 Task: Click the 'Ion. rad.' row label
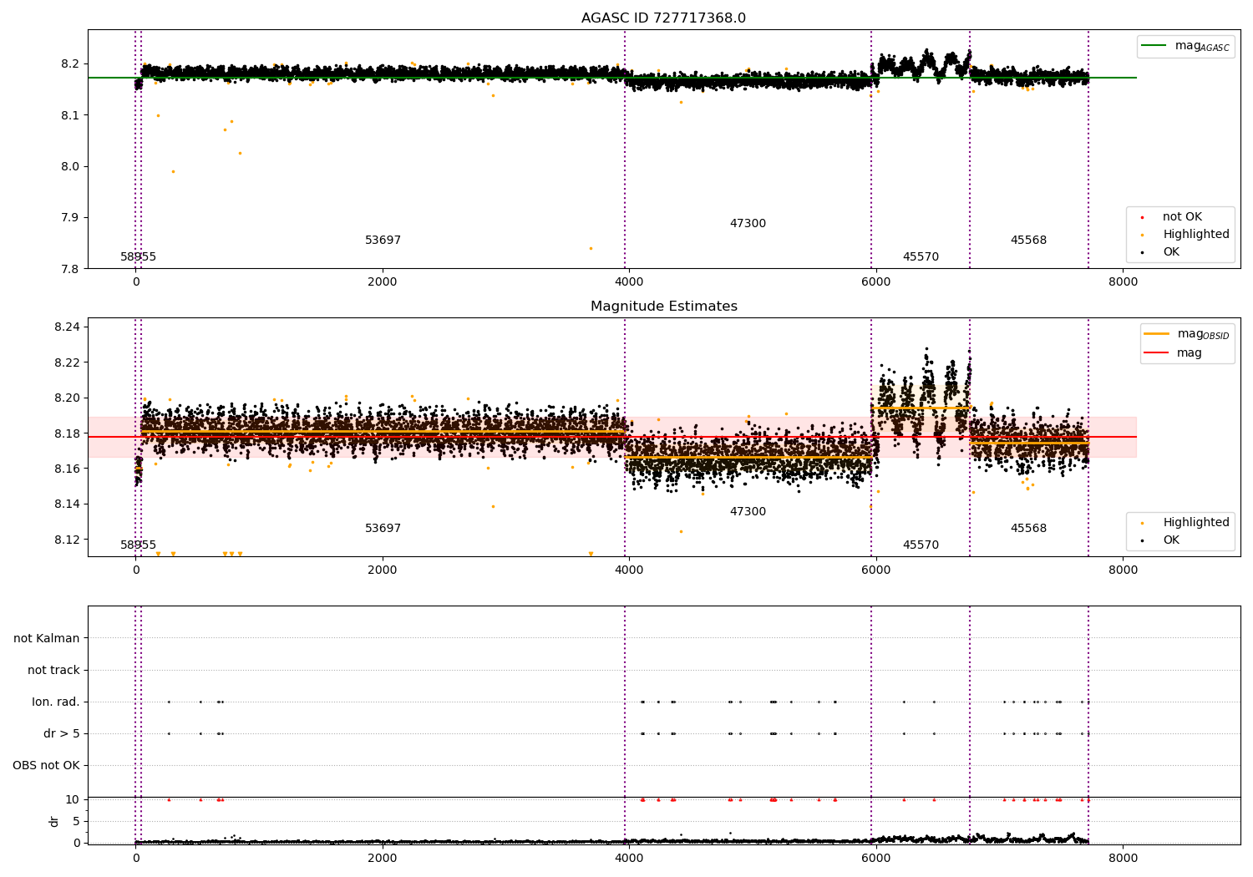coord(56,702)
